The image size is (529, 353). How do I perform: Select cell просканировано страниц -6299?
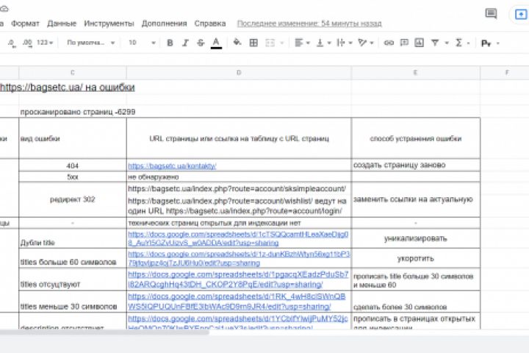click(x=78, y=112)
